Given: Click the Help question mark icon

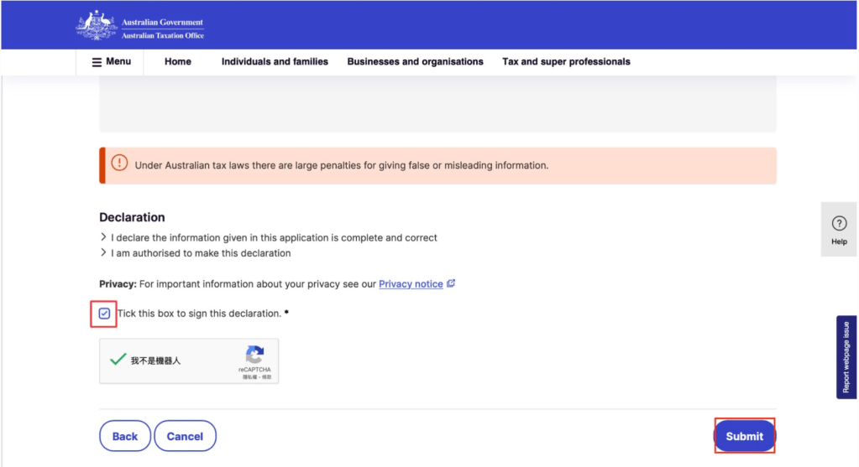Looking at the screenshot, I should pos(838,224).
